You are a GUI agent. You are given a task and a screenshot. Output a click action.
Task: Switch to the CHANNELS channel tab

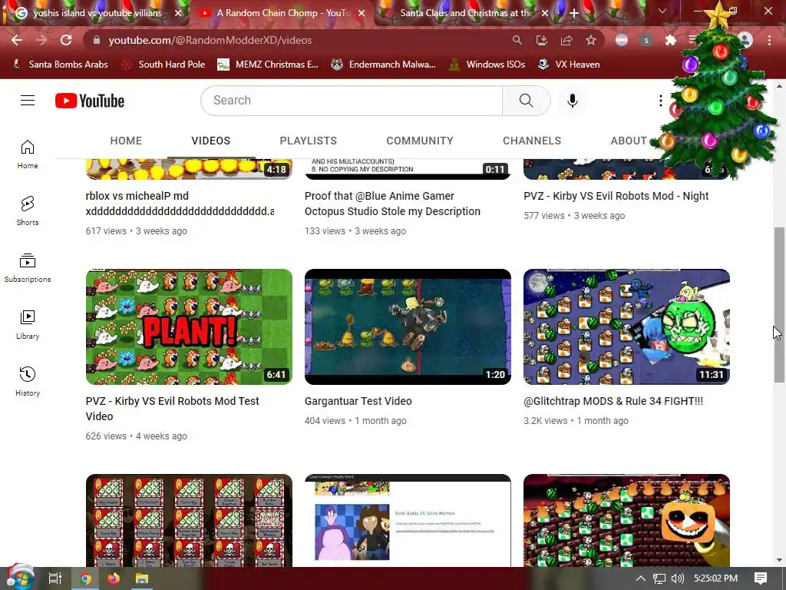(532, 141)
